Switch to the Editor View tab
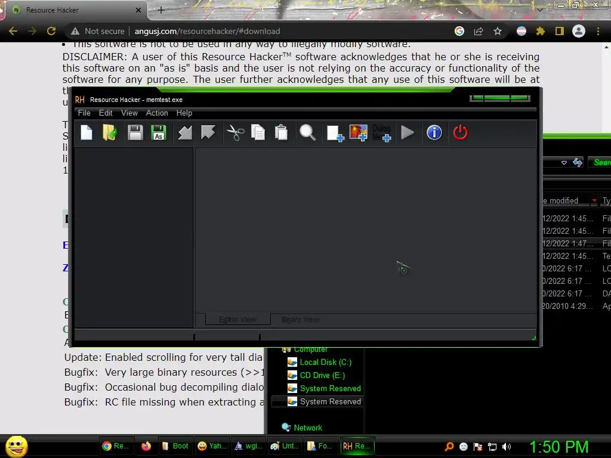 [237, 320]
